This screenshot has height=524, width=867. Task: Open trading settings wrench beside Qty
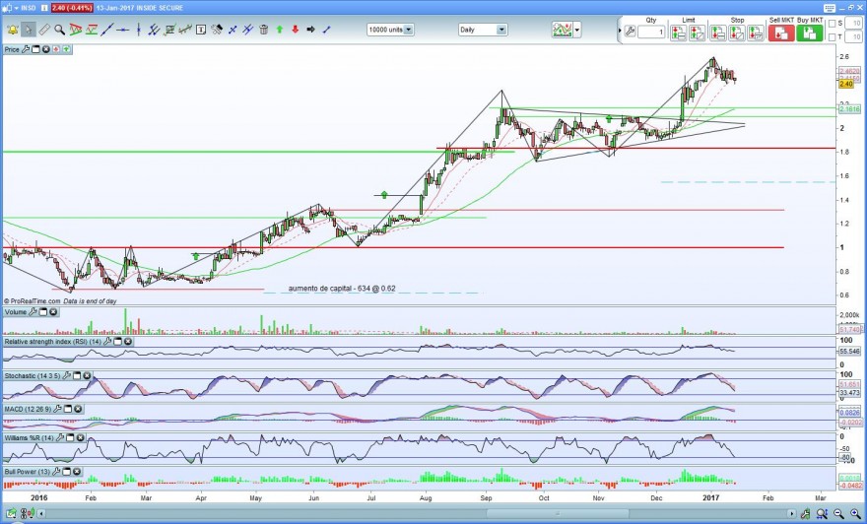(x=630, y=33)
